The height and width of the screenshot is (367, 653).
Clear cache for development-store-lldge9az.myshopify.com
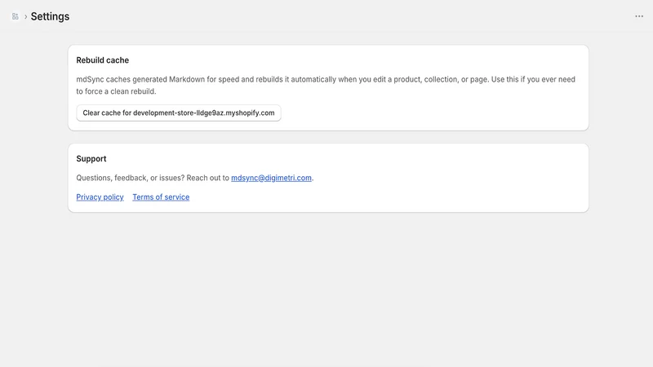pos(179,113)
